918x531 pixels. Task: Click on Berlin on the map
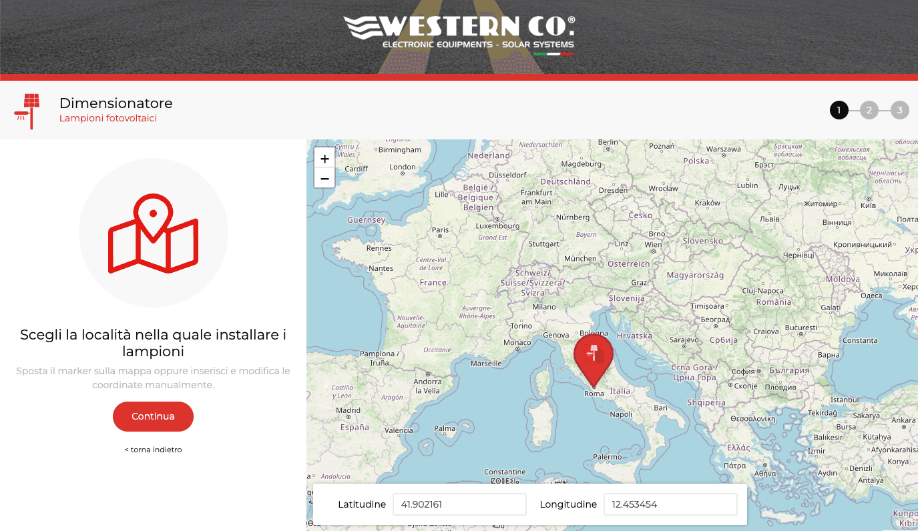(x=608, y=143)
